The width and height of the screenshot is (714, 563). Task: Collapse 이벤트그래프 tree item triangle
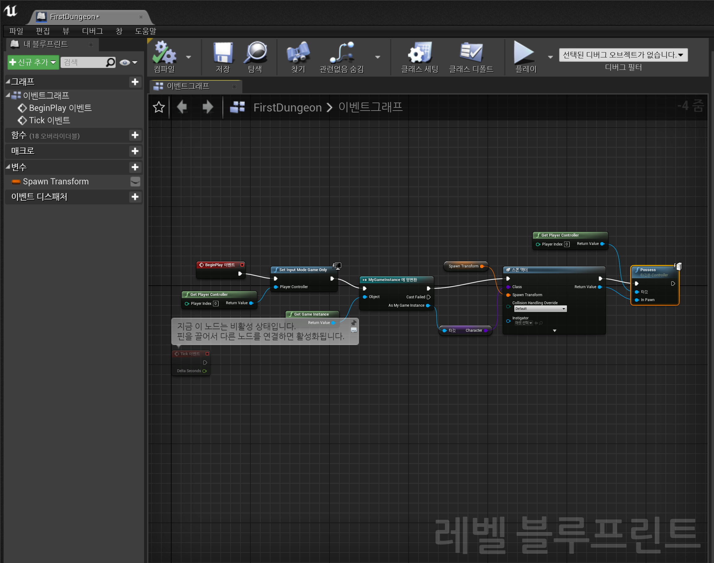point(8,95)
